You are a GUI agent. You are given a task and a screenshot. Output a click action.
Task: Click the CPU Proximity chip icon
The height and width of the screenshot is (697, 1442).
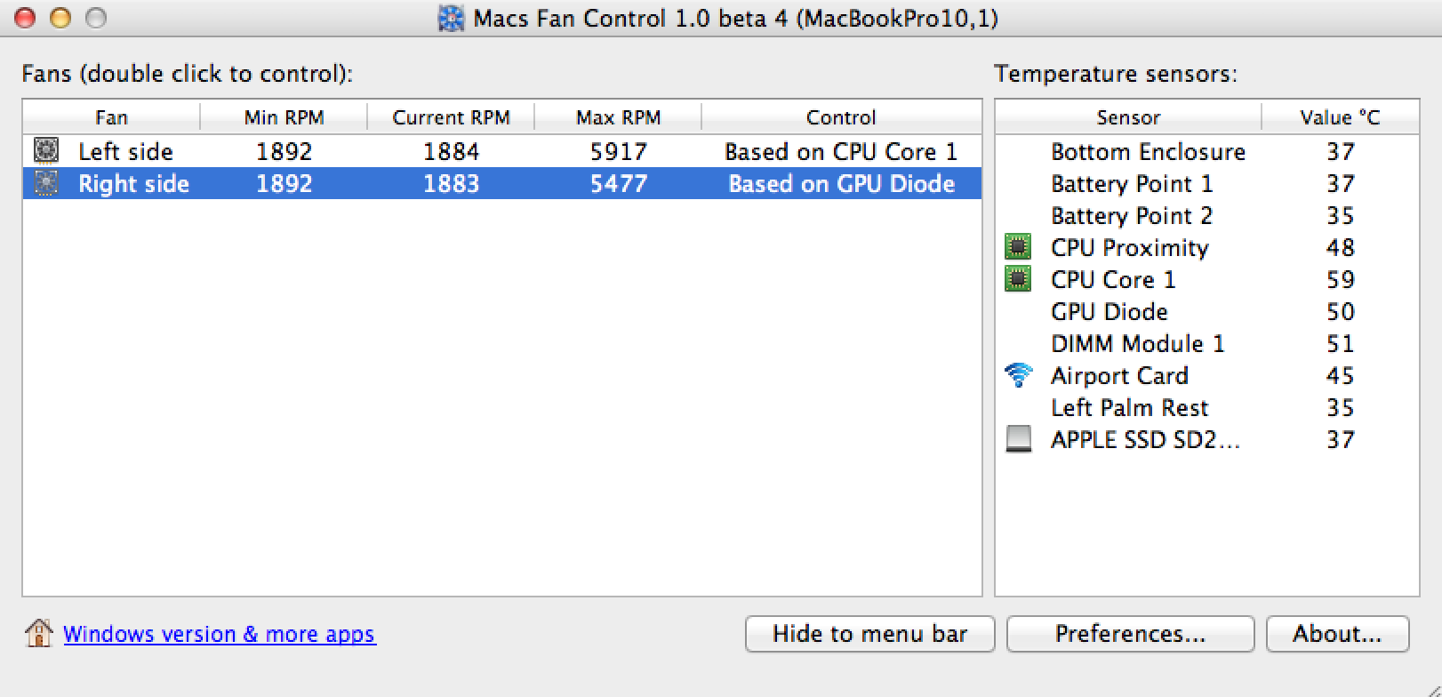point(1018,246)
